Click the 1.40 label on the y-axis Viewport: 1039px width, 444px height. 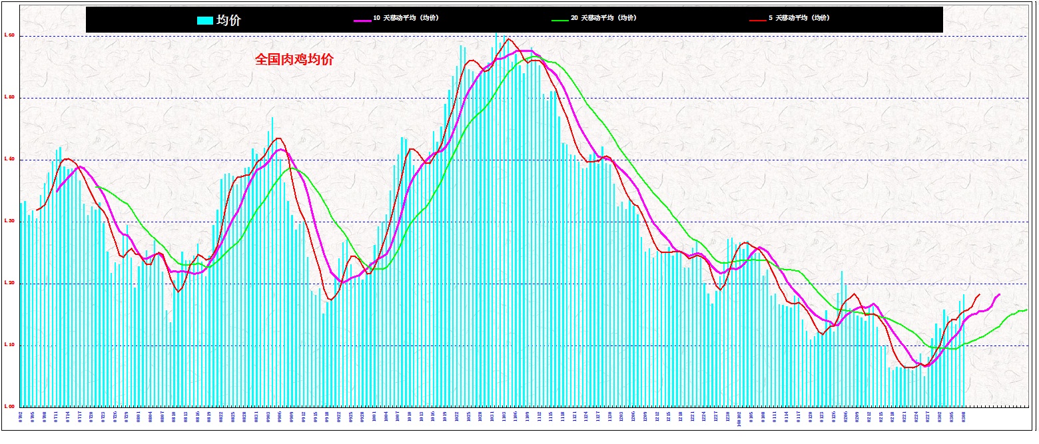tap(9, 159)
